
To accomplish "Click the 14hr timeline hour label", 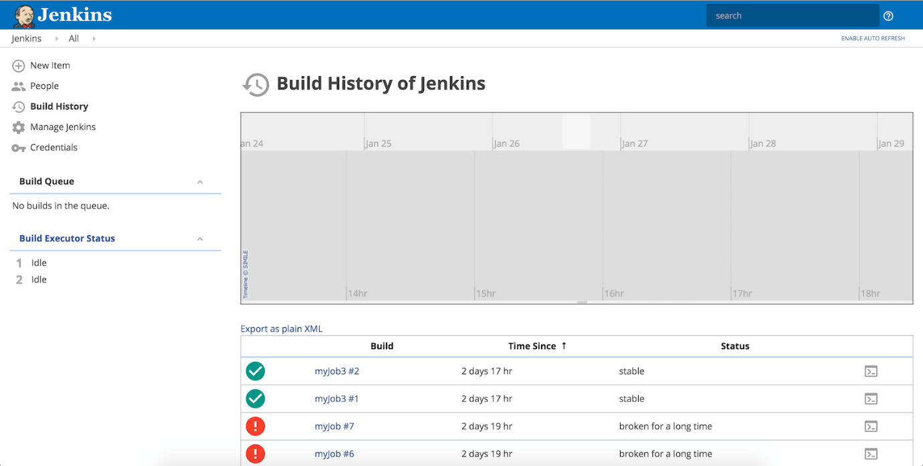I will (358, 294).
